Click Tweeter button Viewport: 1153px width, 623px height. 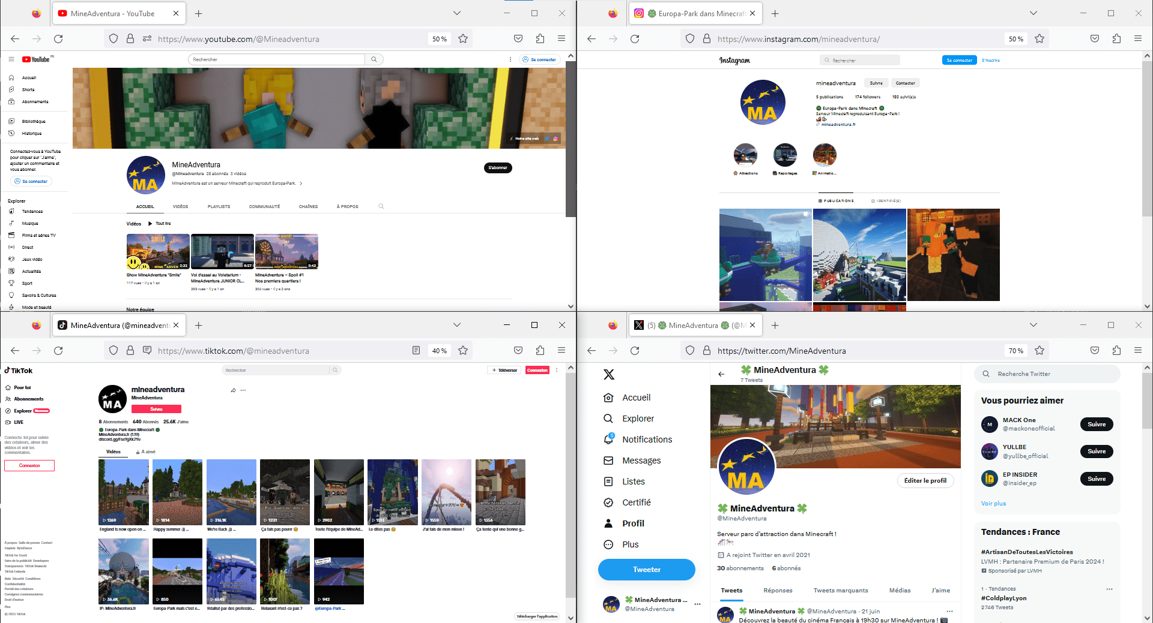point(646,570)
